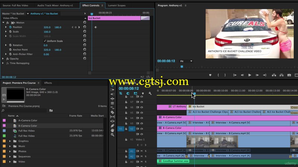The image size is (298, 167).
Task: Sort project items by Name column
Action: click(x=11, y=116)
